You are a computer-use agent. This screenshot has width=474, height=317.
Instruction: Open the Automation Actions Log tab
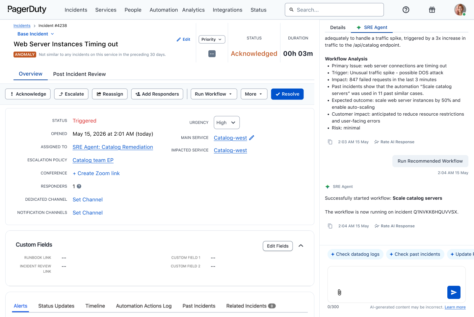[x=144, y=306]
